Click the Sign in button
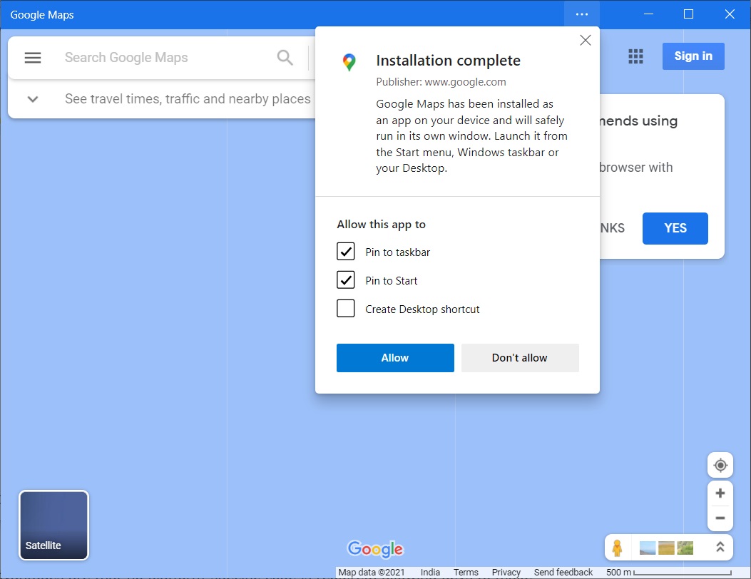 coord(693,56)
